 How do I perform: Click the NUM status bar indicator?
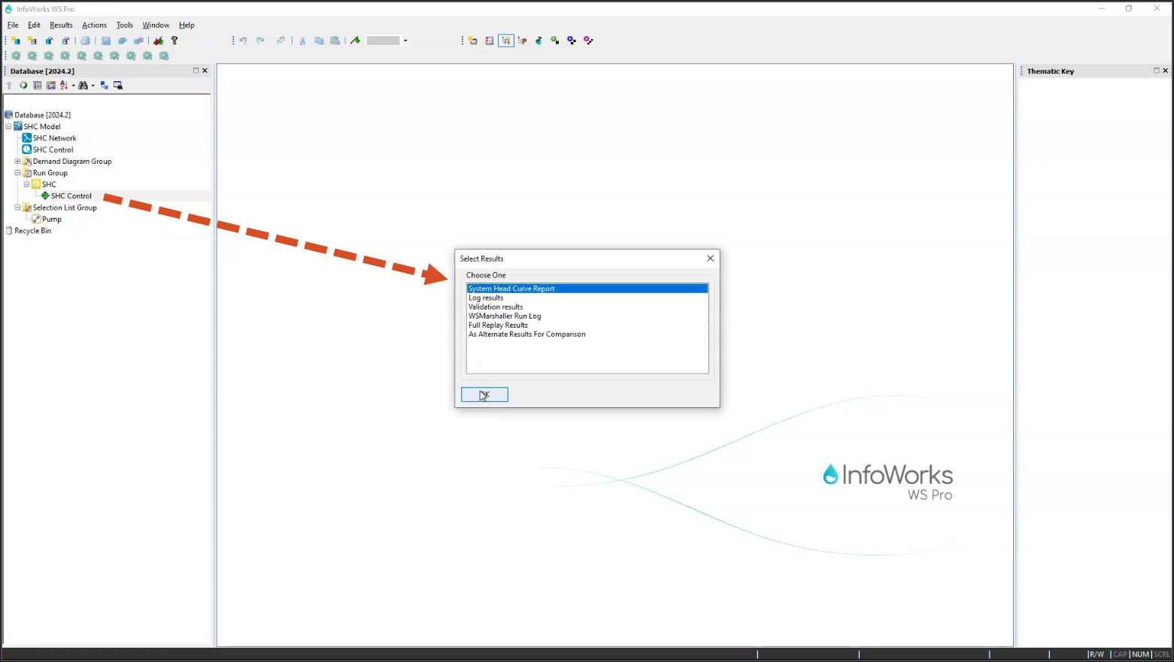click(1141, 654)
